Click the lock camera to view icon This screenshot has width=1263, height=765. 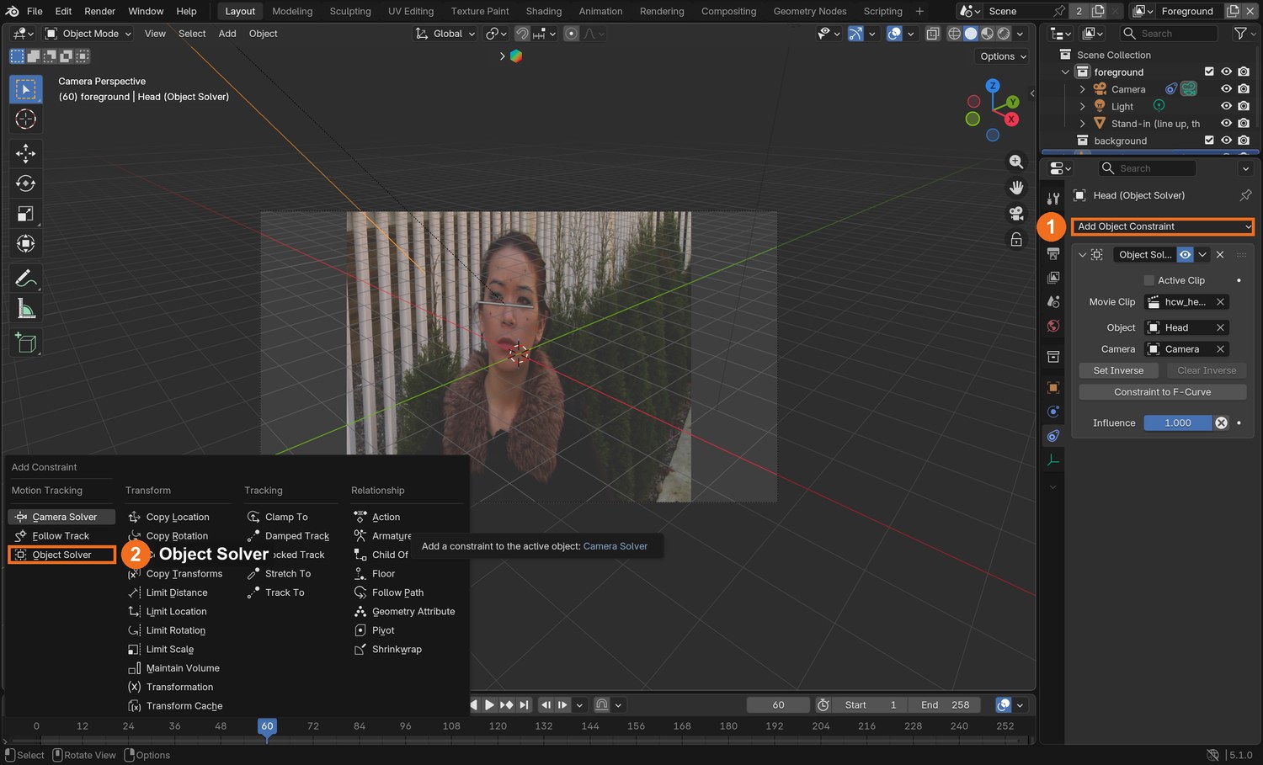click(x=1016, y=239)
